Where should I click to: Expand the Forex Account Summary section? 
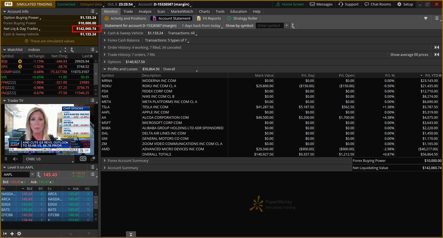coord(105,161)
